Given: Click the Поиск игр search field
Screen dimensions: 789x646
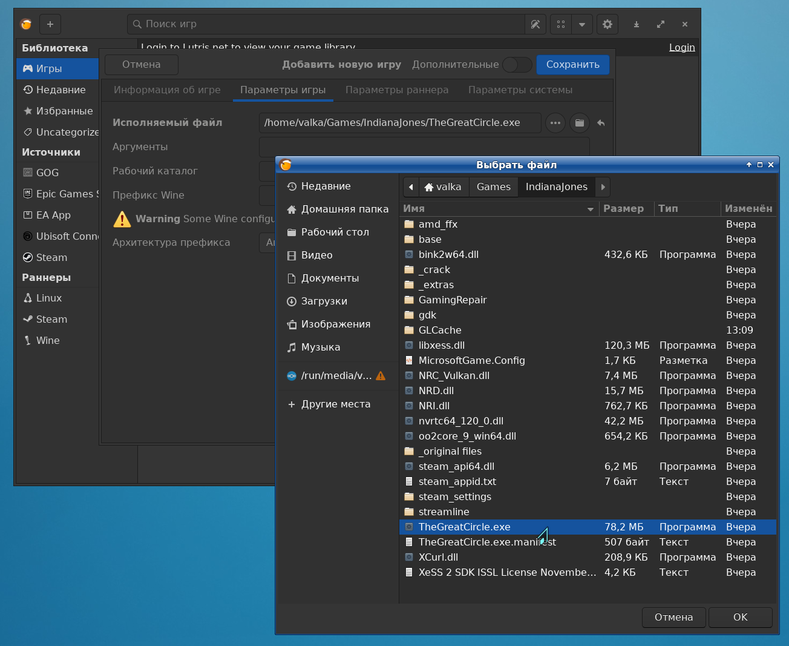Looking at the screenshot, I should tap(327, 24).
